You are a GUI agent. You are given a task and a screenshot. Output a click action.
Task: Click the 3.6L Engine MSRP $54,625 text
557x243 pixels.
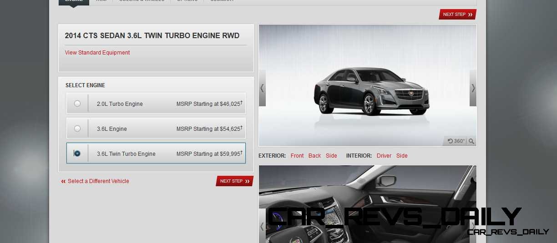pyautogui.click(x=209, y=129)
